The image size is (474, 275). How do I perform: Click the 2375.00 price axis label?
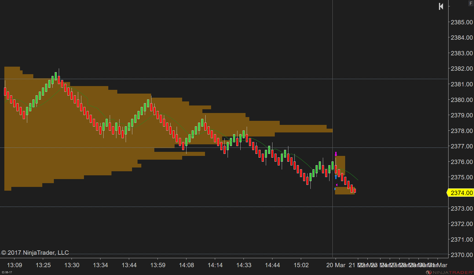[x=462, y=177]
